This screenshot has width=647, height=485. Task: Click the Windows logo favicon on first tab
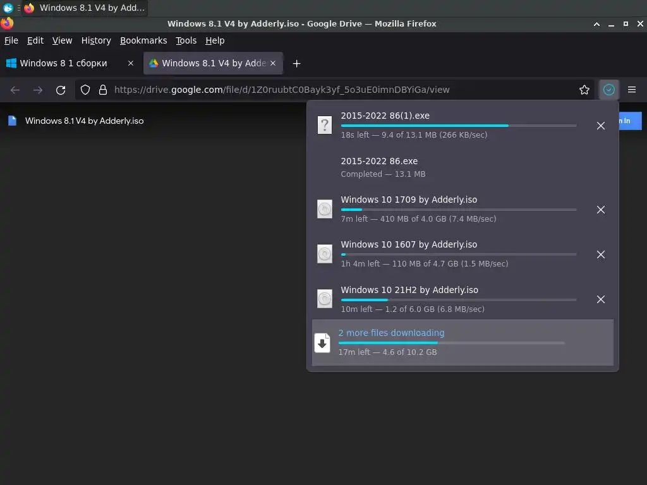pos(11,63)
